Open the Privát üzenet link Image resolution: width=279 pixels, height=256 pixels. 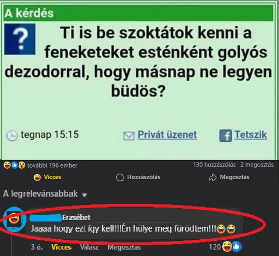[x=167, y=135]
